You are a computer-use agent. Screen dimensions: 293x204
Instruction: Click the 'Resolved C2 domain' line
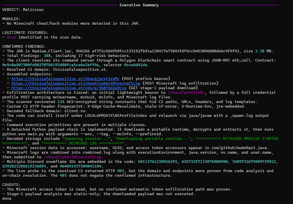pyautogui.click(x=55, y=69)
